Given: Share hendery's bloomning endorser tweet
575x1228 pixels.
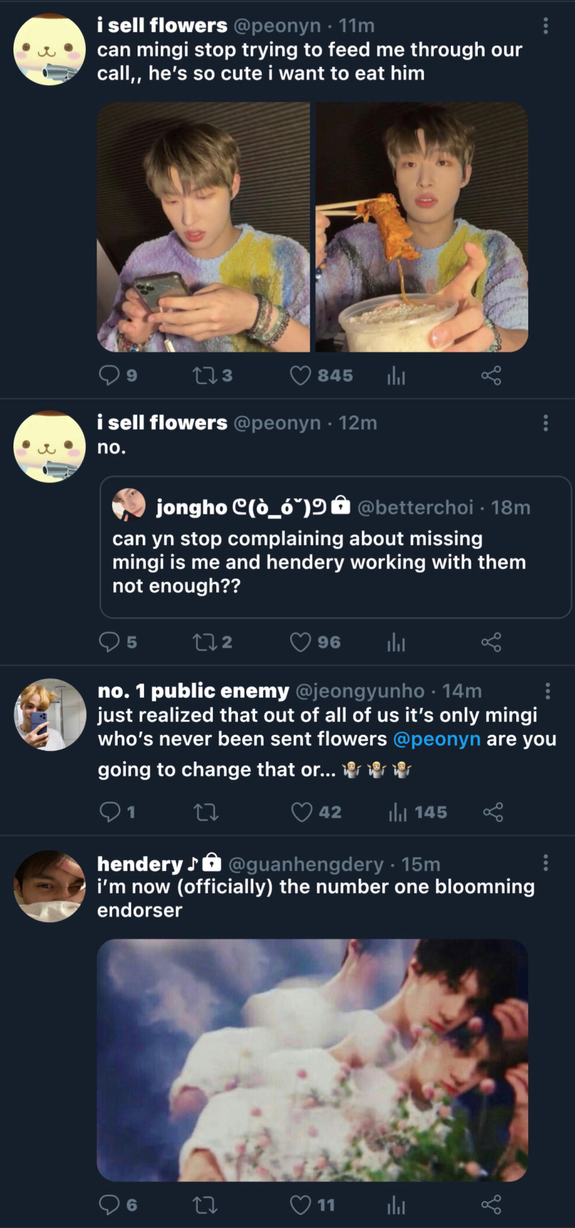Looking at the screenshot, I should (491, 1205).
